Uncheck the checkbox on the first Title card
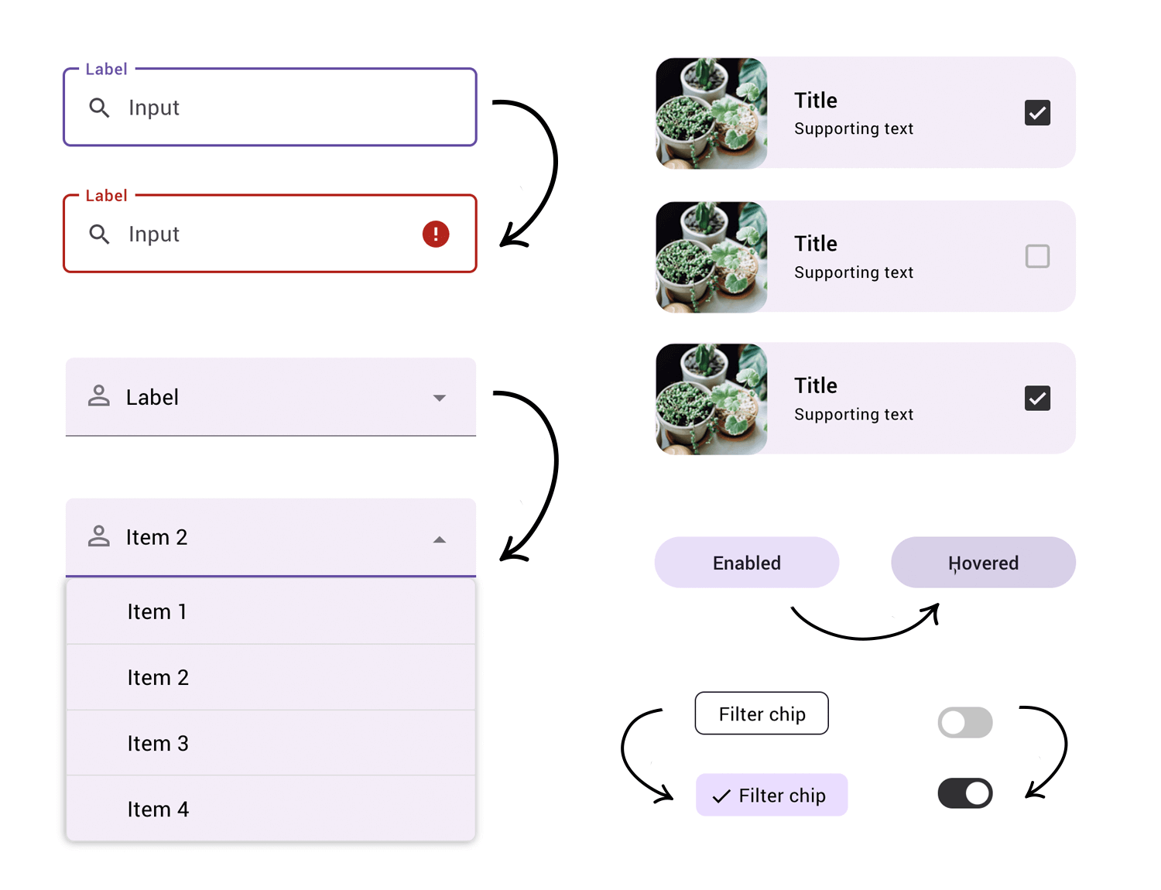The width and height of the screenshot is (1161, 890). point(1037,113)
